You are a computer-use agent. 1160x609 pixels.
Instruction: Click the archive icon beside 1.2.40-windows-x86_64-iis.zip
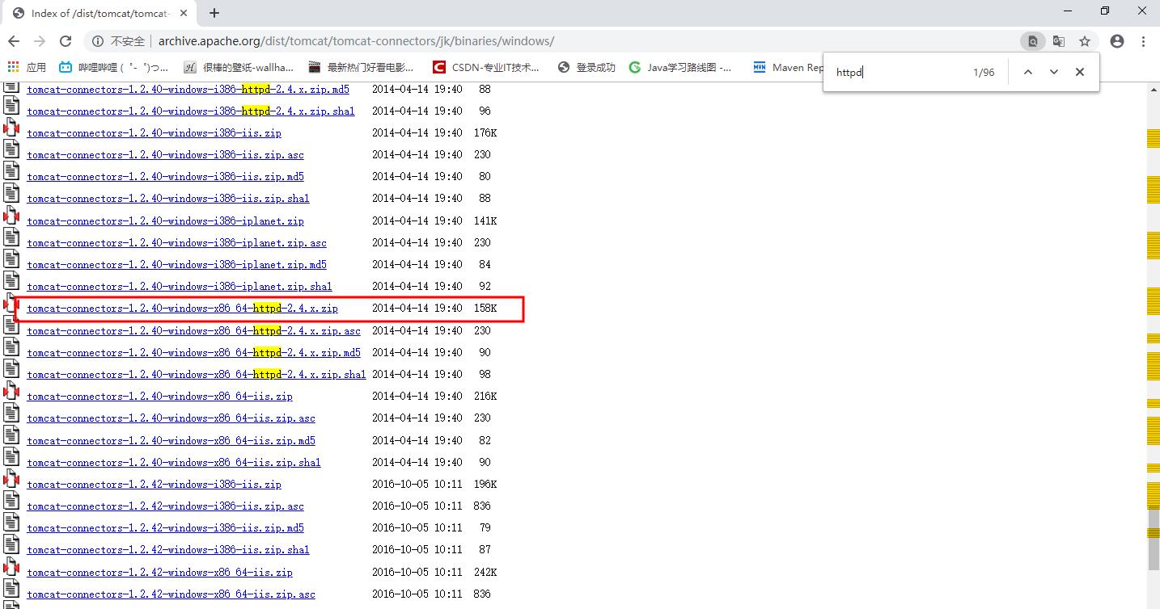click(x=11, y=391)
